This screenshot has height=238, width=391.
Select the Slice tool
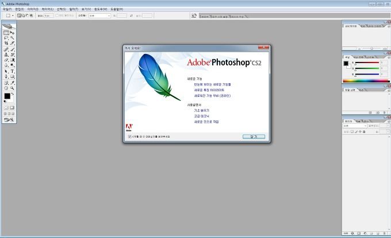[x=12, y=43]
